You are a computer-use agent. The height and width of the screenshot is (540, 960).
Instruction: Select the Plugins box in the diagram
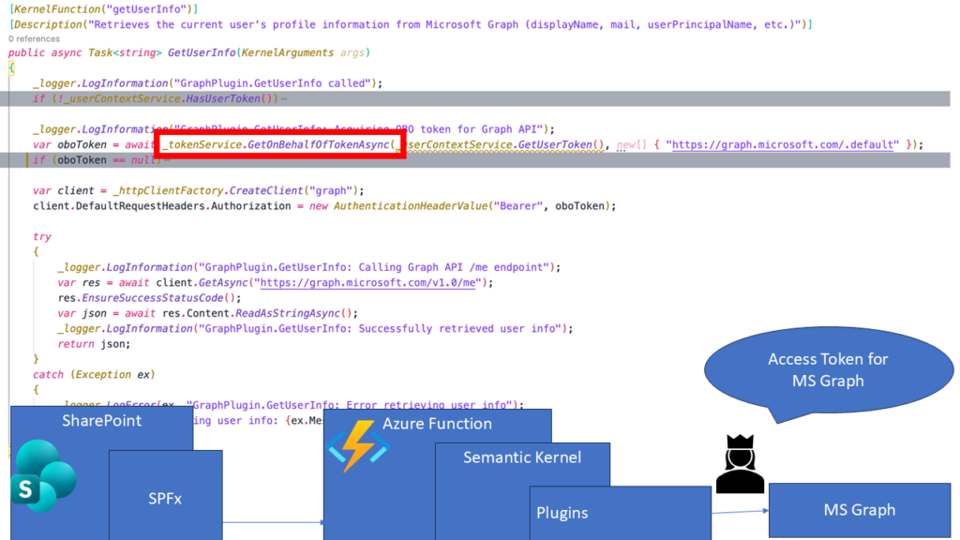coord(621,513)
